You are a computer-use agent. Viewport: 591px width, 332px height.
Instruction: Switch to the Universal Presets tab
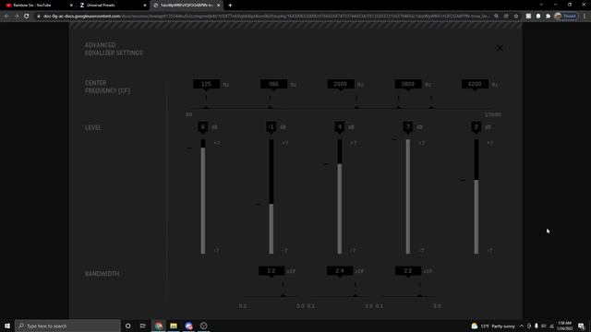(x=112, y=6)
